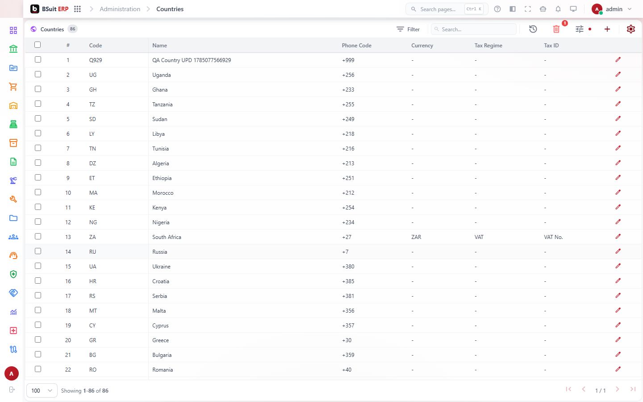This screenshot has height=402, width=643.
Task: Check the Romania row checkbox
Action: click(38, 369)
